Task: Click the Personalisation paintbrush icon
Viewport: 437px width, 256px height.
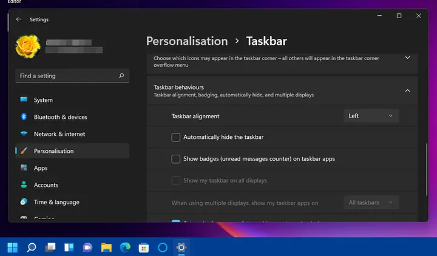Action: [24, 150]
